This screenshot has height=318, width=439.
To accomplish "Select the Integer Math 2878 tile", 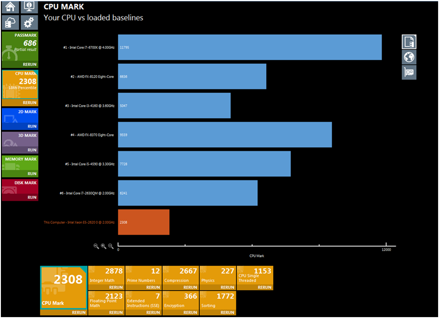I will (106, 275).
